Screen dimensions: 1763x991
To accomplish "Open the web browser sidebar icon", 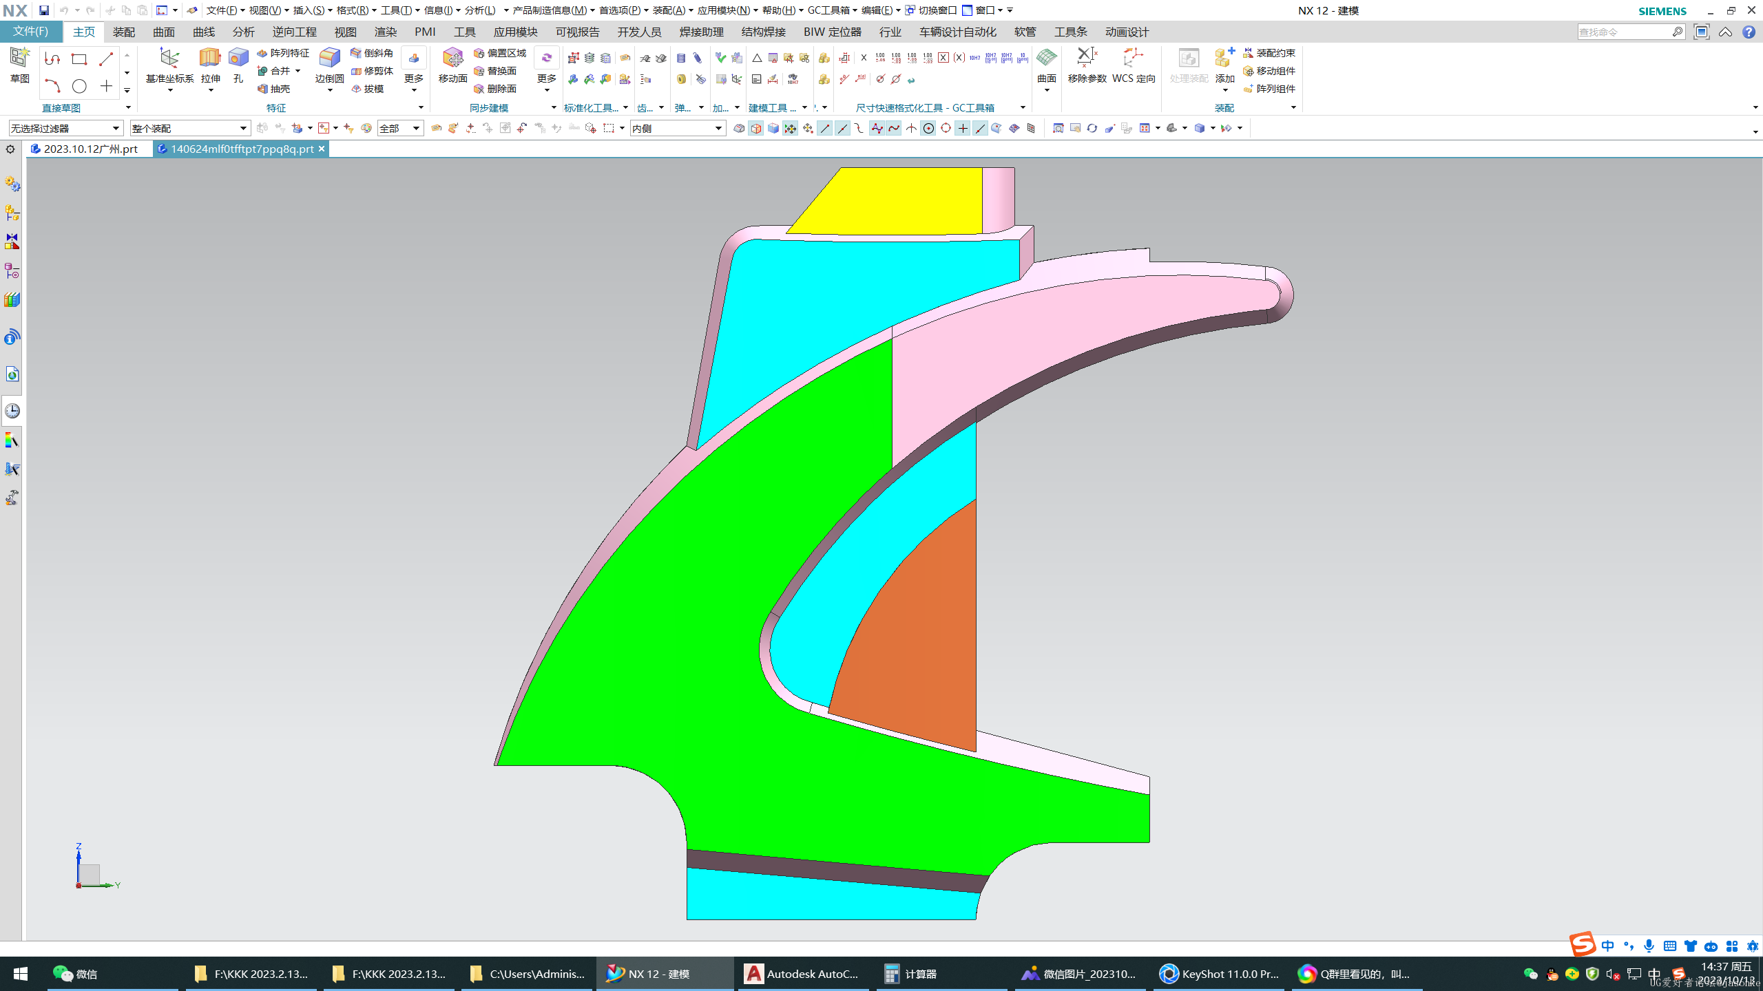I will pos(12,374).
